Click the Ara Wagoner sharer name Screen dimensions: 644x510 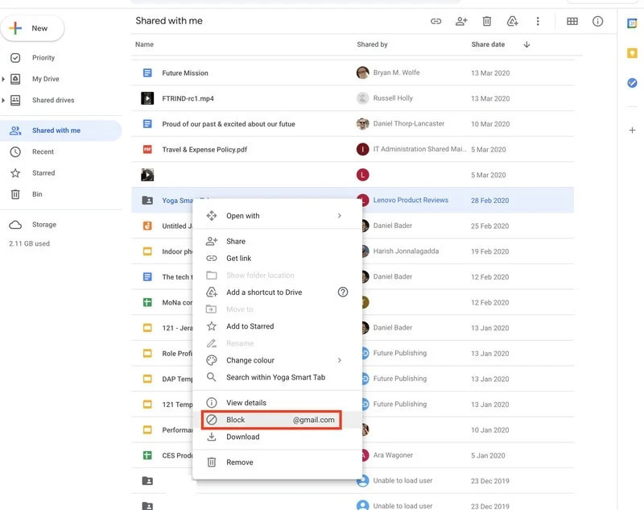point(393,455)
